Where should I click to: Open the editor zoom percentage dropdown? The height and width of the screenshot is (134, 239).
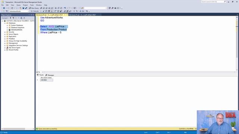pyautogui.click(x=42, y=72)
